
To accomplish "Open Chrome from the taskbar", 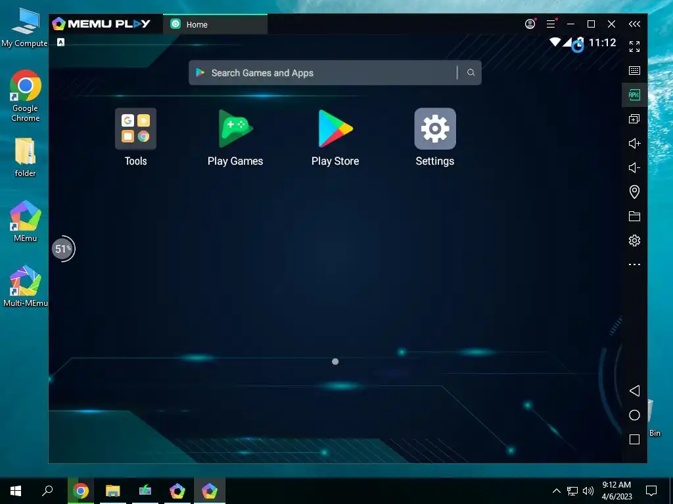I will (x=81, y=491).
